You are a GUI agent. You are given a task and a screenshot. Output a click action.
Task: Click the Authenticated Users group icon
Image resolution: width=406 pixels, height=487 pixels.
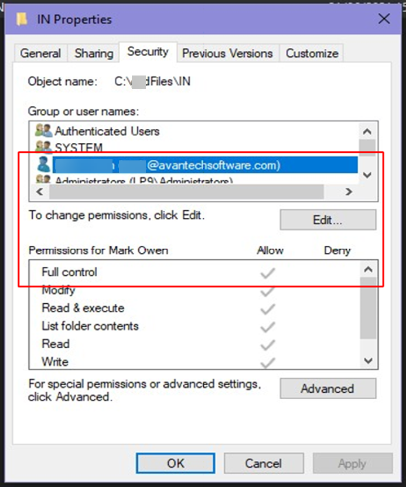(43, 131)
